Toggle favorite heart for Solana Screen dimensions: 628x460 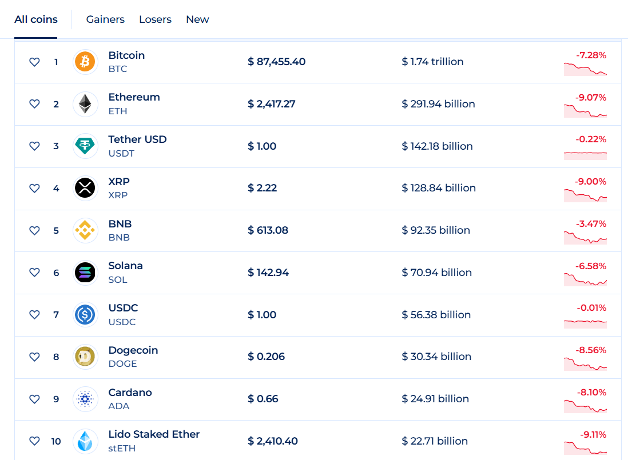(x=34, y=273)
